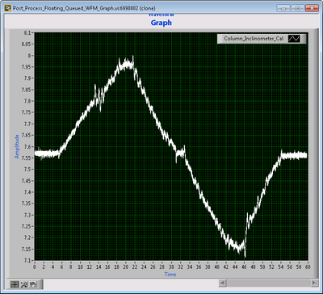Click the scrollbar right arrow
Screen dimensions: 323x294
[314, 283]
